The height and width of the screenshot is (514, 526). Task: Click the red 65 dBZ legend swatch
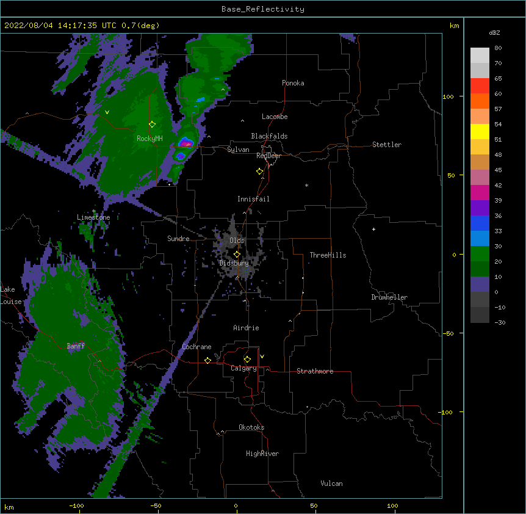click(480, 86)
